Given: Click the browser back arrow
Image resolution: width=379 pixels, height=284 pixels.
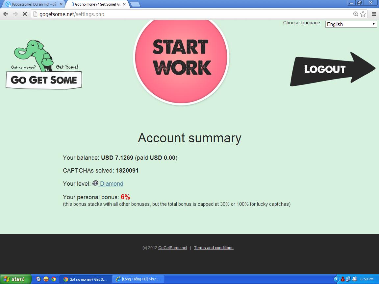Looking at the screenshot, I should tap(6, 14).
